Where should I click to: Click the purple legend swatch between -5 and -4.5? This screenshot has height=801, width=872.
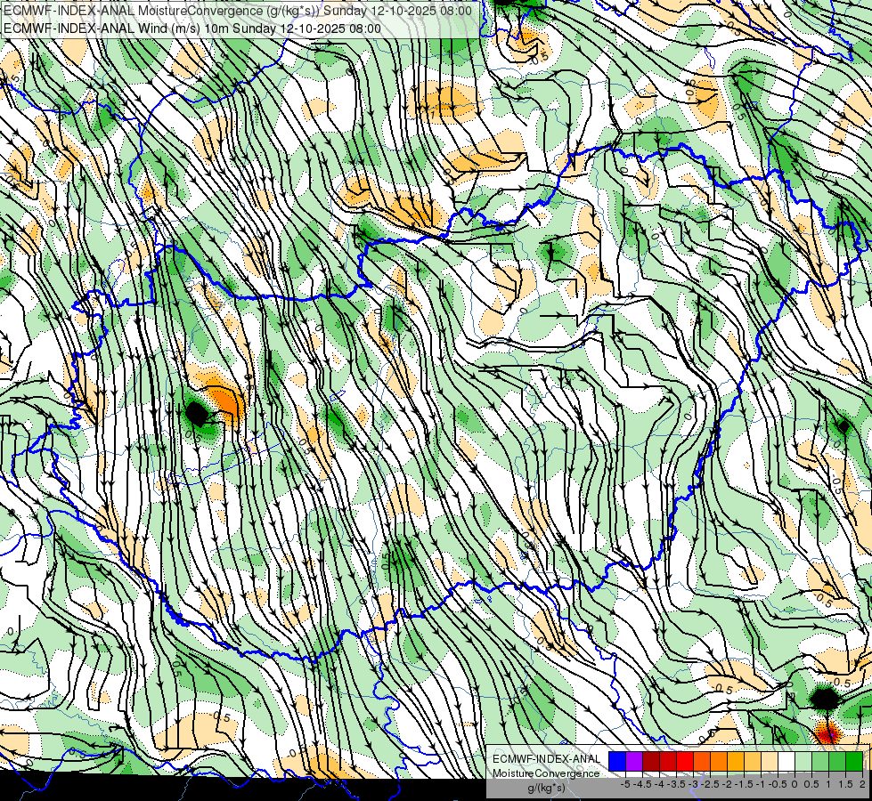[634, 761]
